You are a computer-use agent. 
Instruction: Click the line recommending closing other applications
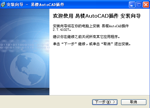[86, 37]
